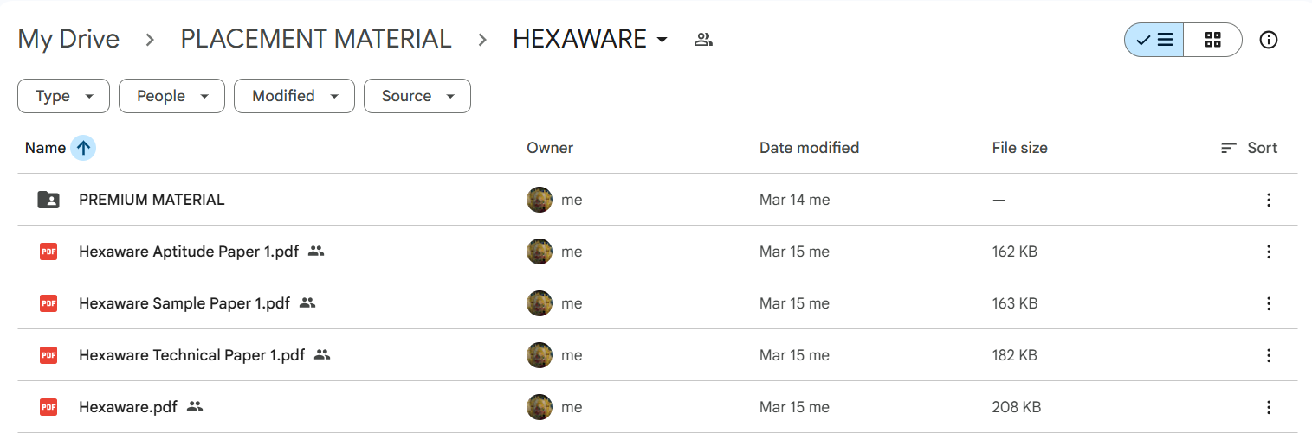Open the Source filter dropdown
1312x433 pixels.
point(417,96)
